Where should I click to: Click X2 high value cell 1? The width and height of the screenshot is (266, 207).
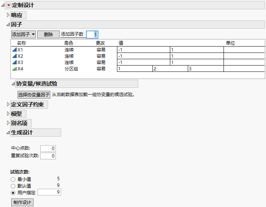(197, 56)
